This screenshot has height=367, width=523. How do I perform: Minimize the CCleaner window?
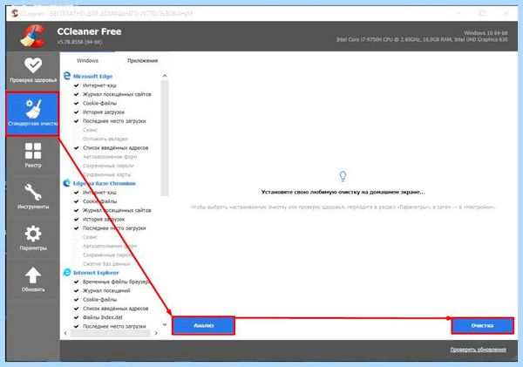coord(458,13)
